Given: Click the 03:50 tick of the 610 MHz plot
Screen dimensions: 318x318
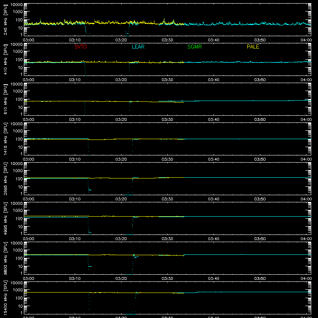Looking at the screenshot, I should 260,120.
